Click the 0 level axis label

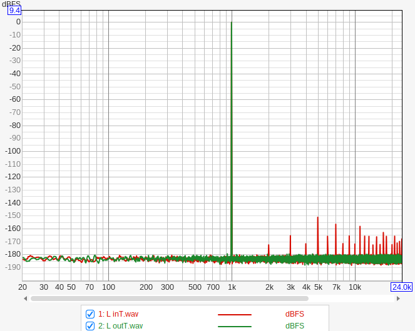(x=18, y=22)
